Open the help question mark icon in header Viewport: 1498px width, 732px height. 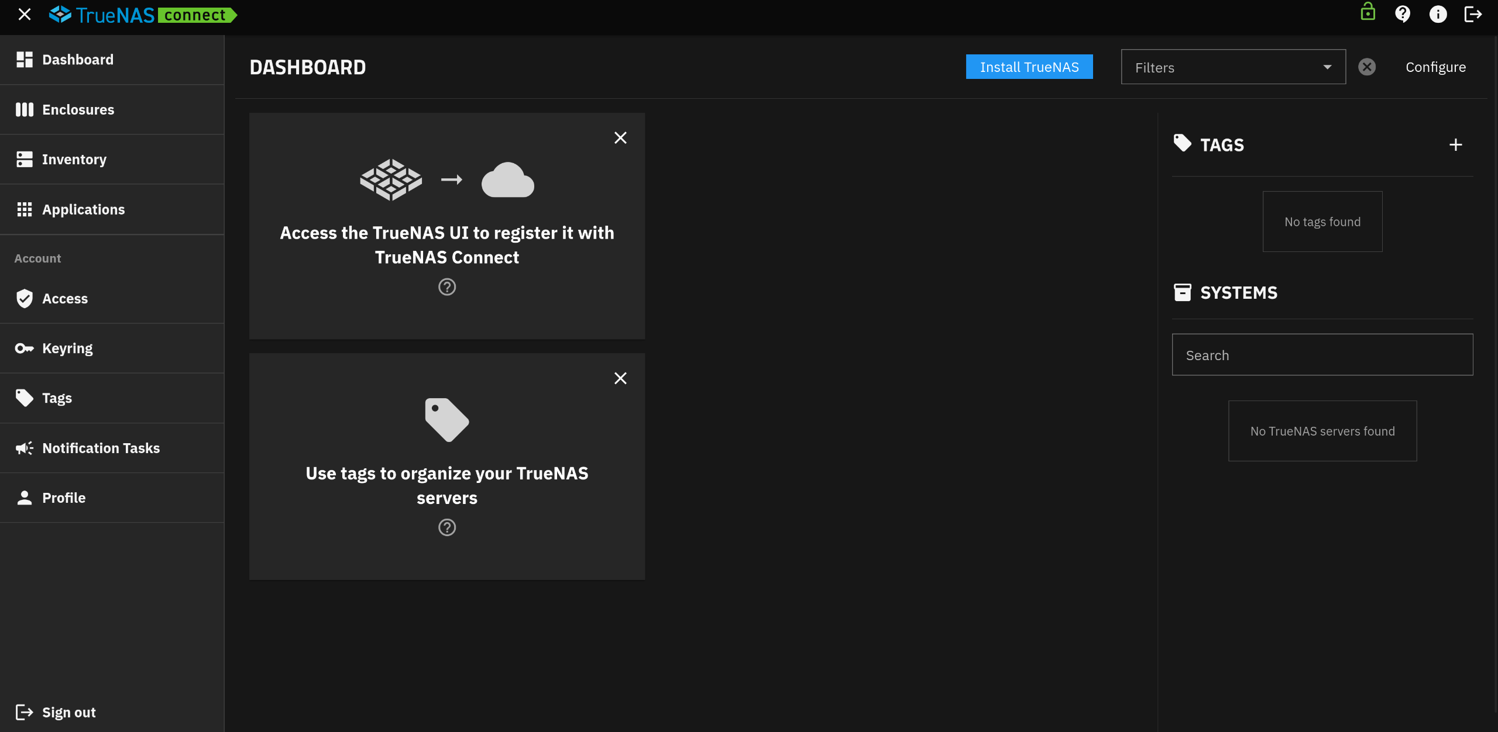1403,14
